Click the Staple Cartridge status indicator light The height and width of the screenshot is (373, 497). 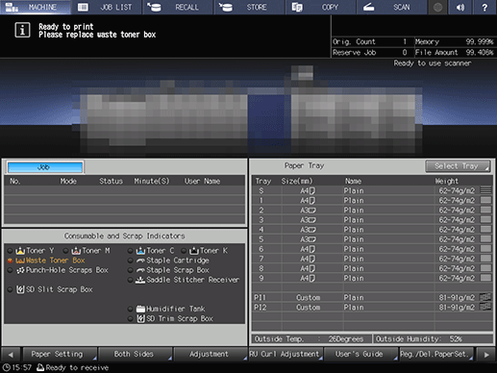(x=130, y=261)
